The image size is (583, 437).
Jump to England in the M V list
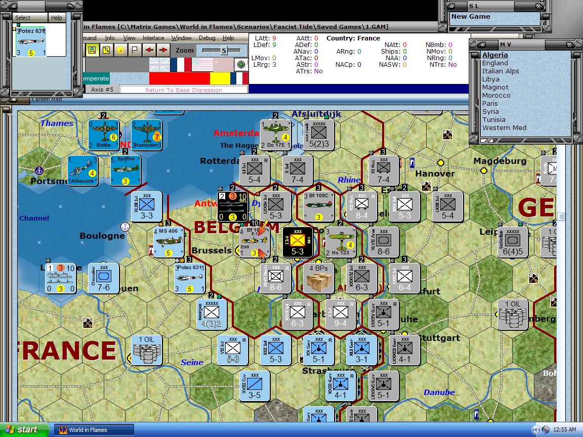495,63
